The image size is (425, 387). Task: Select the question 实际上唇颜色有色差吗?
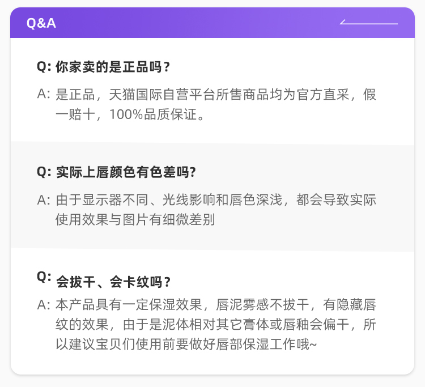(x=126, y=172)
